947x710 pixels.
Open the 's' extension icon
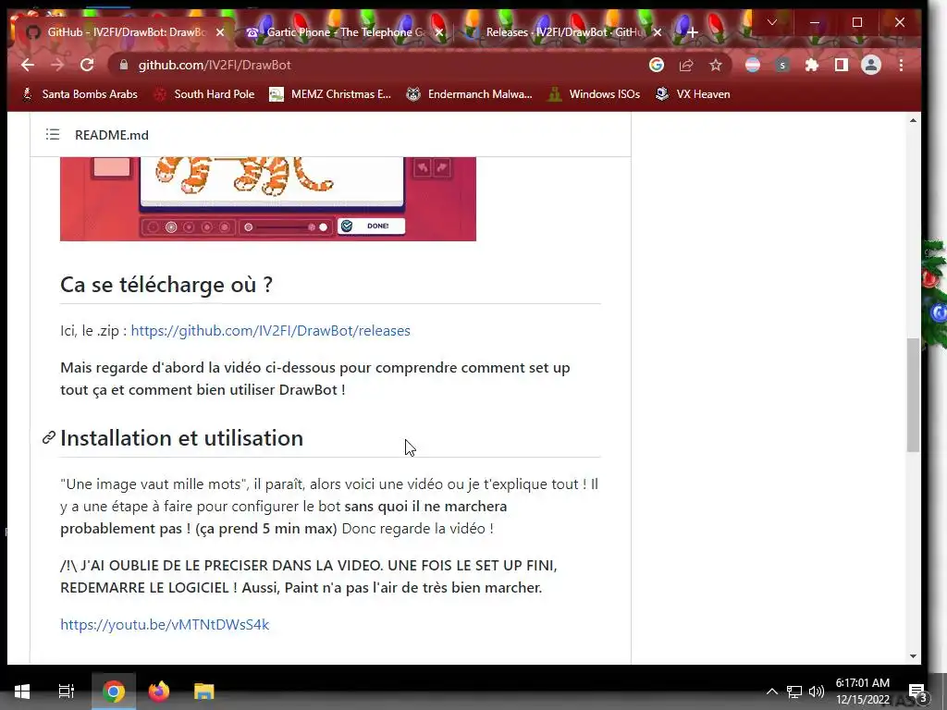(782, 66)
